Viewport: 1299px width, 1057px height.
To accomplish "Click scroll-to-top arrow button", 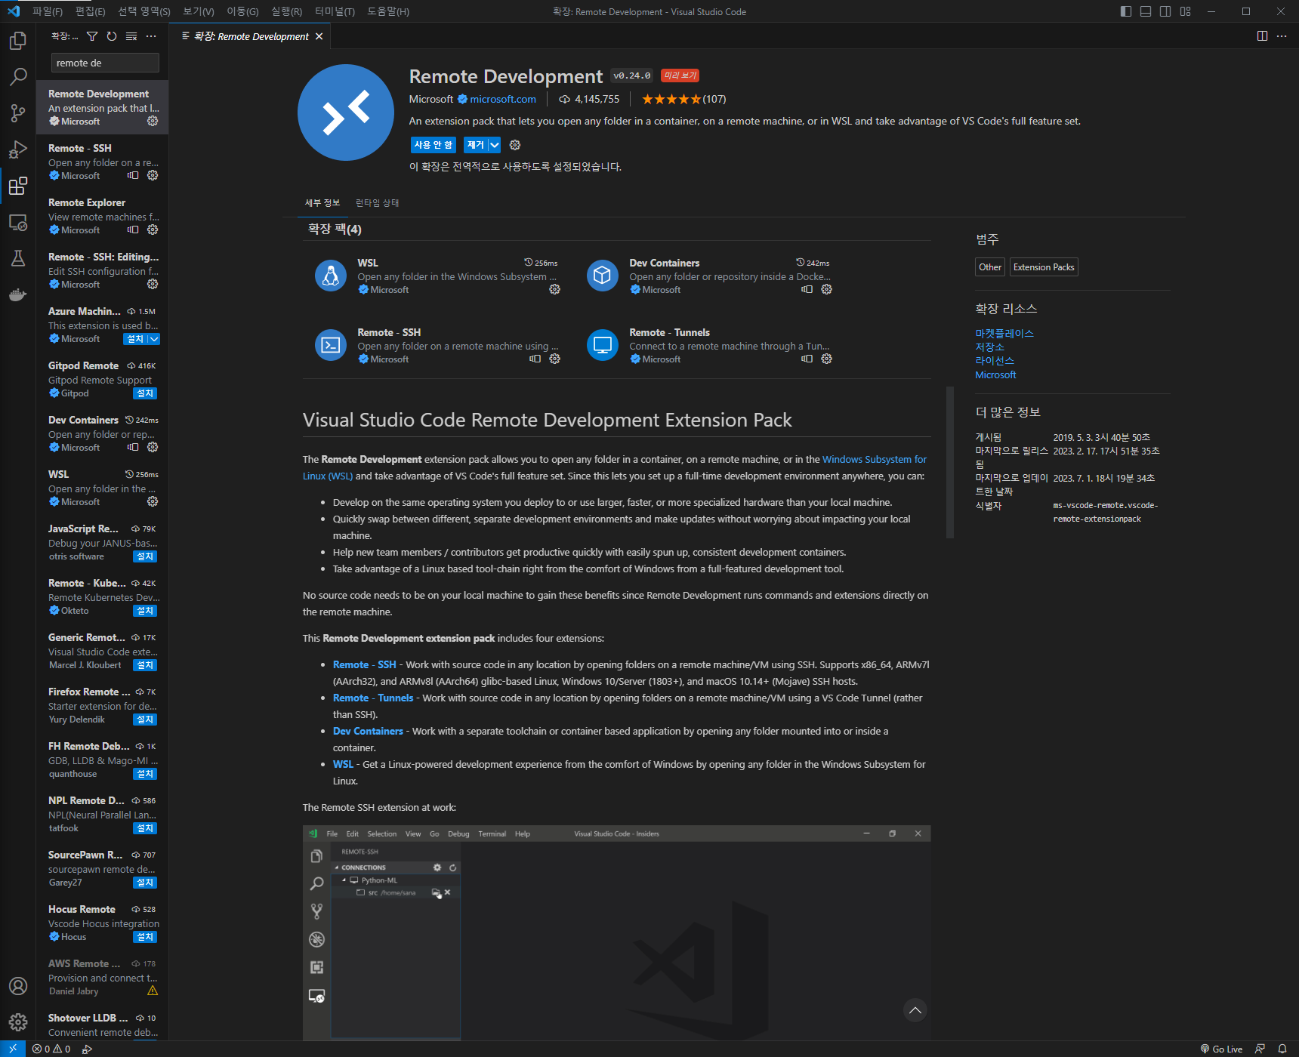I will coord(915,1010).
